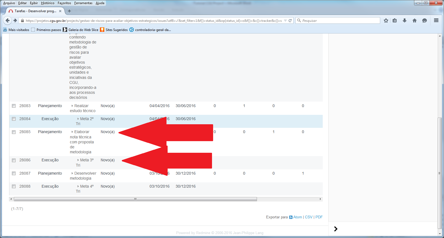Open the URL history dropdown arrow

(x=285, y=21)
